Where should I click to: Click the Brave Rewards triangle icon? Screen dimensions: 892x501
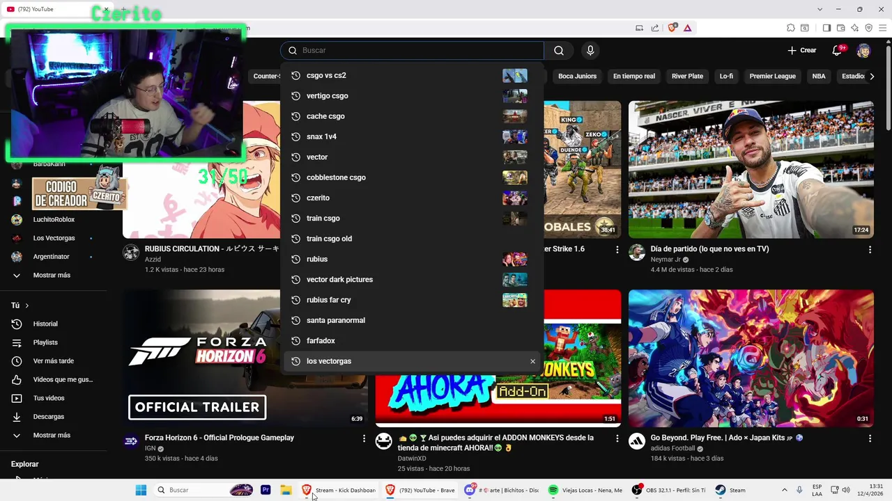click(x=687, y=28)
